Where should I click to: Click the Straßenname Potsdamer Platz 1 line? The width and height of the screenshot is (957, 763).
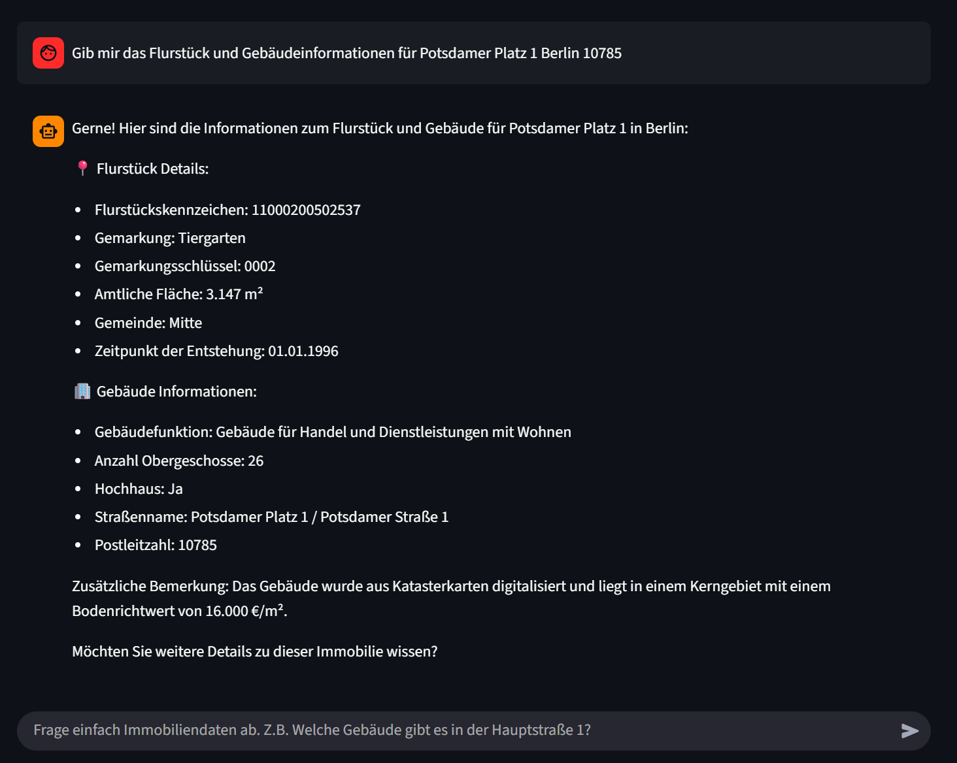(x=271, y=517)
